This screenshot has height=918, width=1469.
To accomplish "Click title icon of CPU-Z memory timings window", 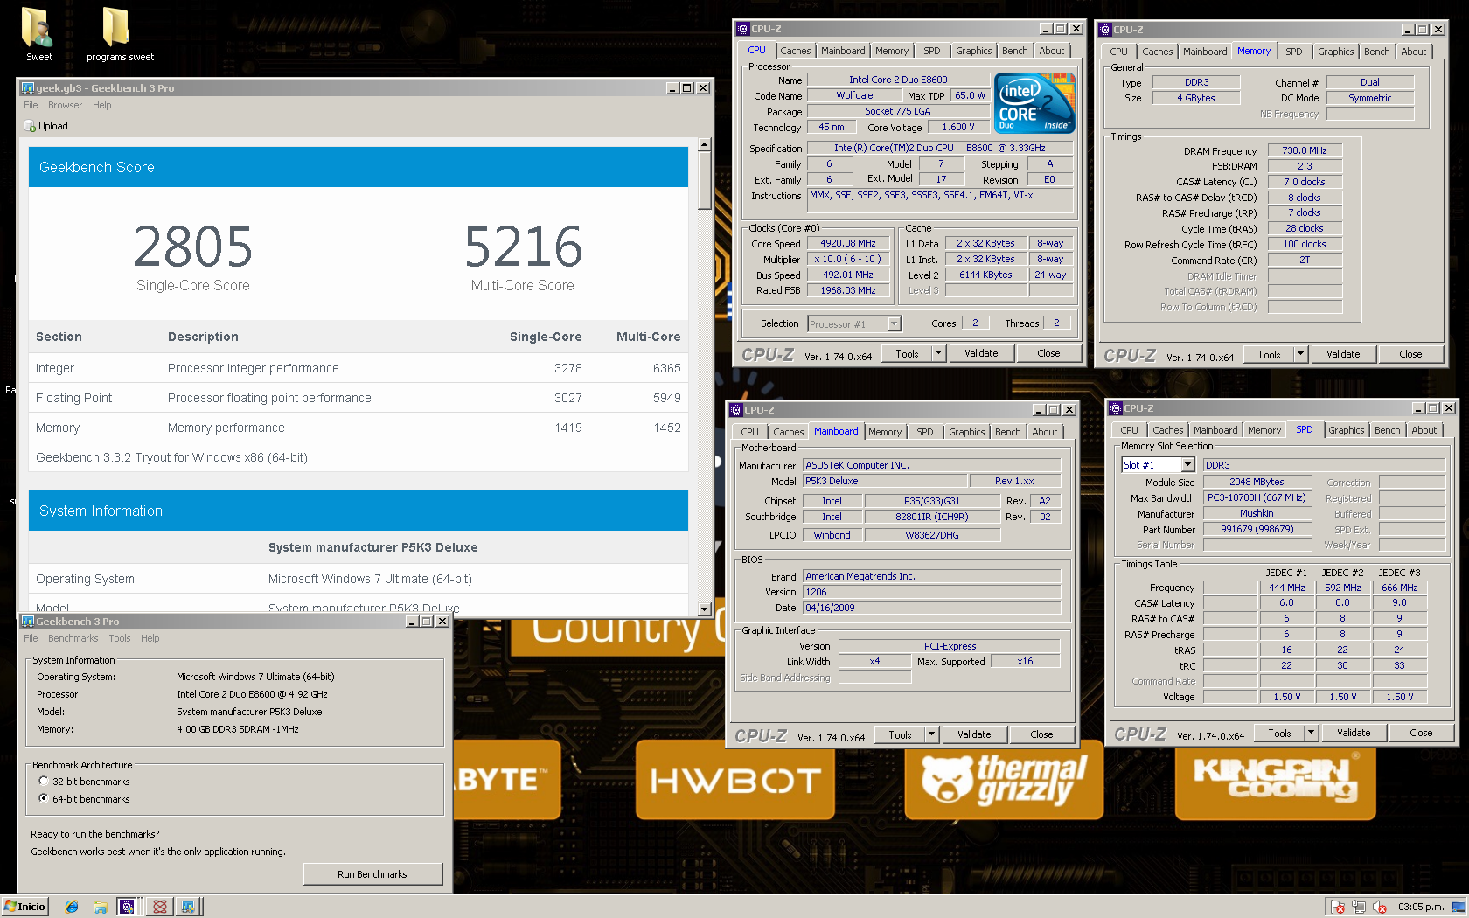I will tap(1105, 30).
